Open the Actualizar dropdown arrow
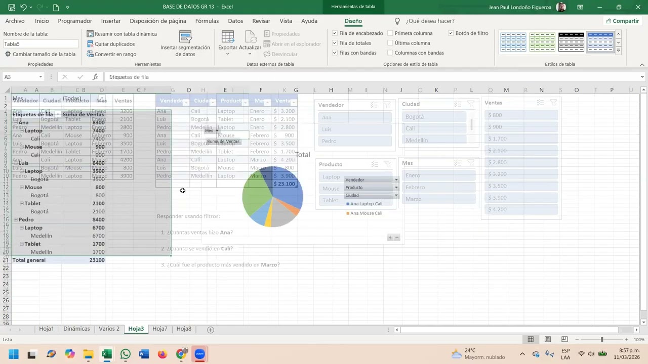Image resolution: width=648 pixels, height=364 pixels. [250, 54]
